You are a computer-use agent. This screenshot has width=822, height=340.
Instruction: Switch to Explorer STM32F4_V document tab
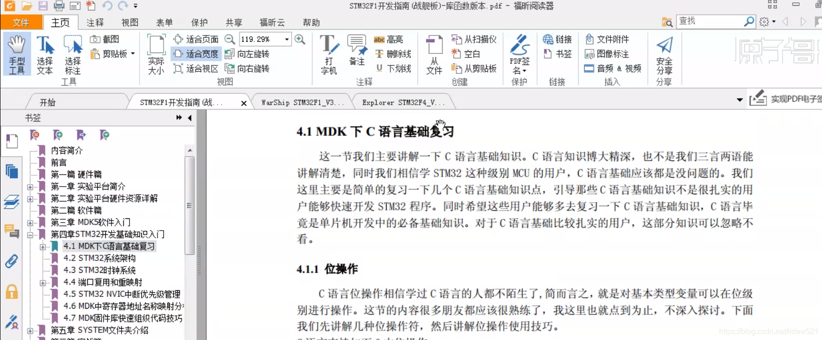click(403, 102)
